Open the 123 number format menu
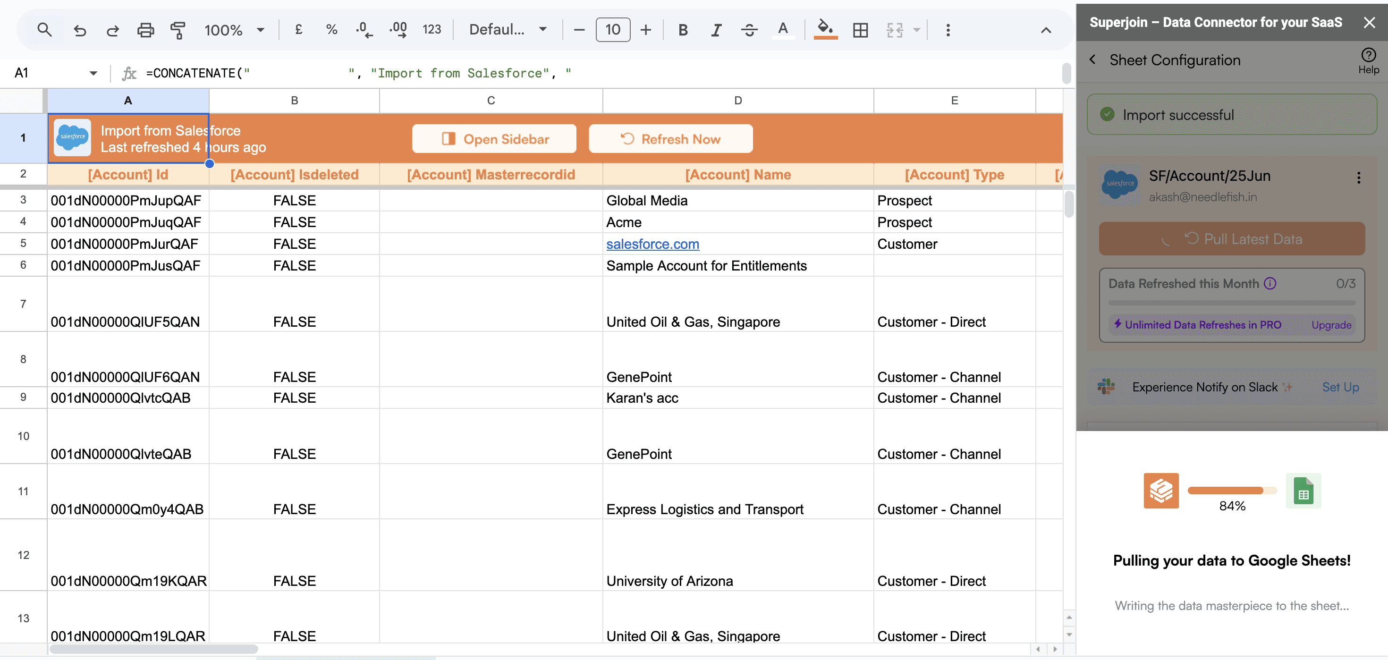Image resolution: width=1388 pixels, height=660 pixels. click(x=432, y=30)
